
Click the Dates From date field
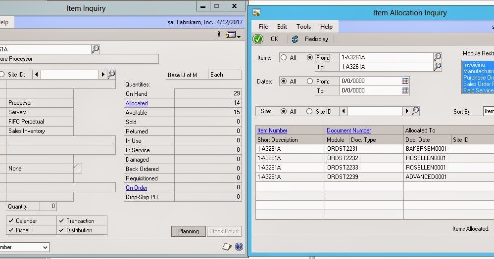tap(370, 81)
